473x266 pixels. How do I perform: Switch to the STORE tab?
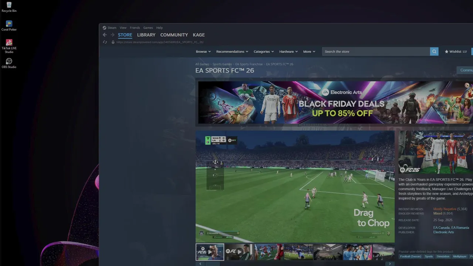pos(125,35)
